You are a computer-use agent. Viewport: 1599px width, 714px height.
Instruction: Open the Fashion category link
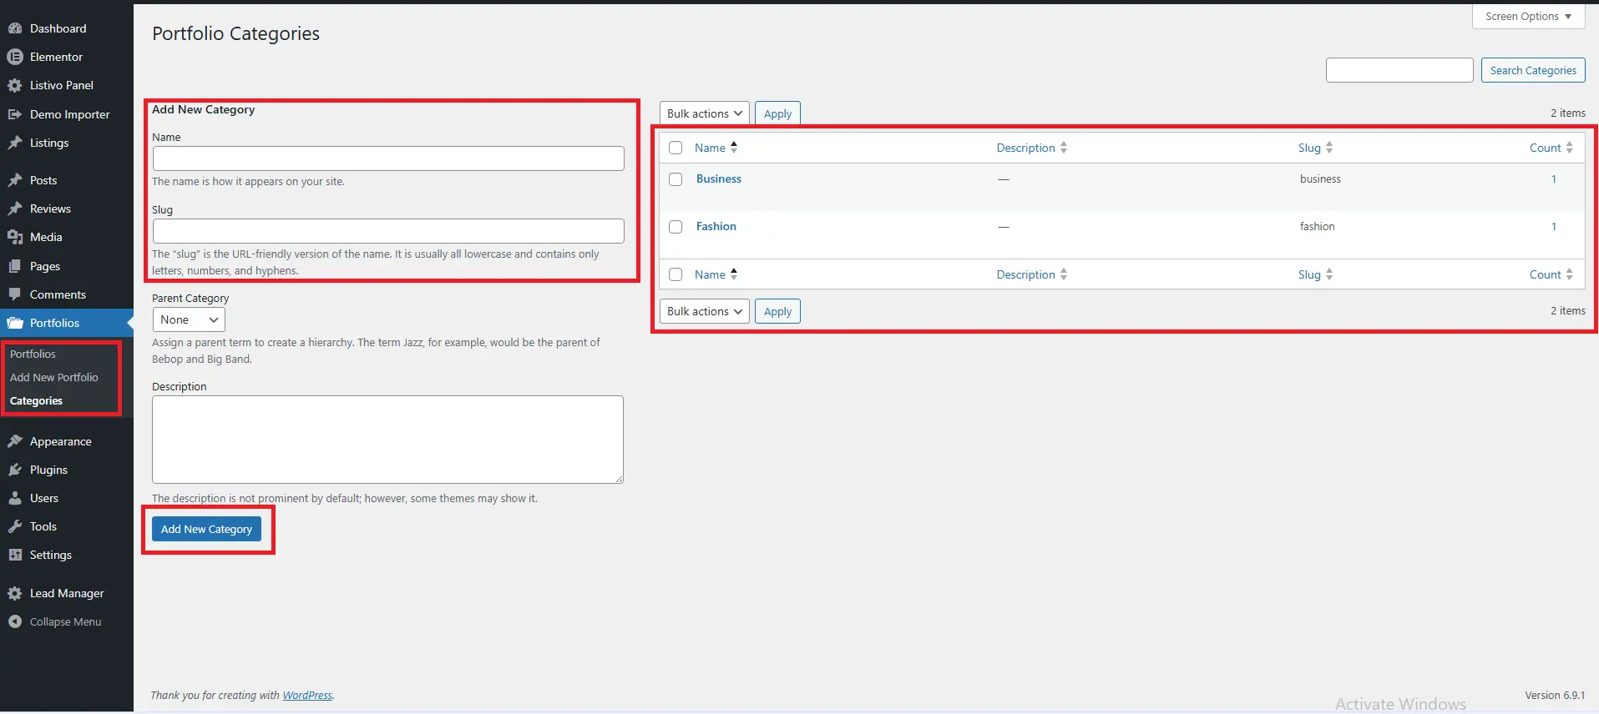tap(716, 226)
